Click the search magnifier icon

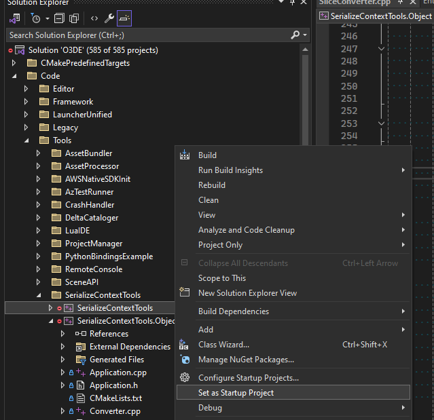(295, 35)
